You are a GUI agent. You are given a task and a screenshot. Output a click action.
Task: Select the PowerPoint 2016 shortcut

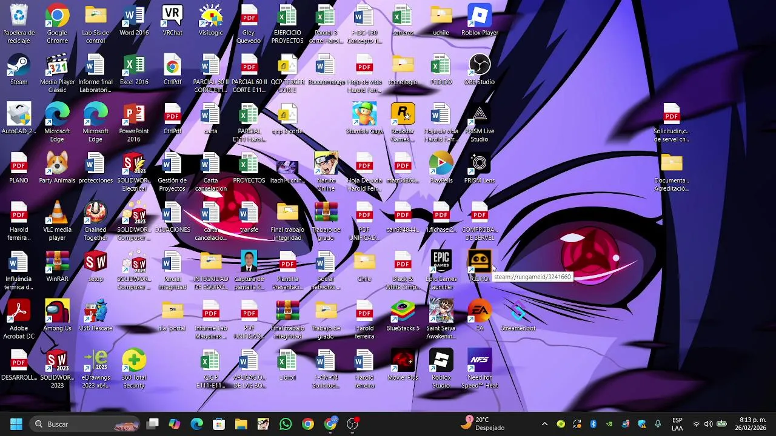(x=134, y=122)
